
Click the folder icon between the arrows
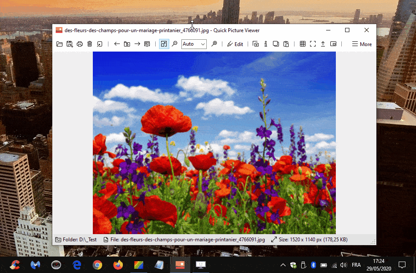[x=127, y=44]
